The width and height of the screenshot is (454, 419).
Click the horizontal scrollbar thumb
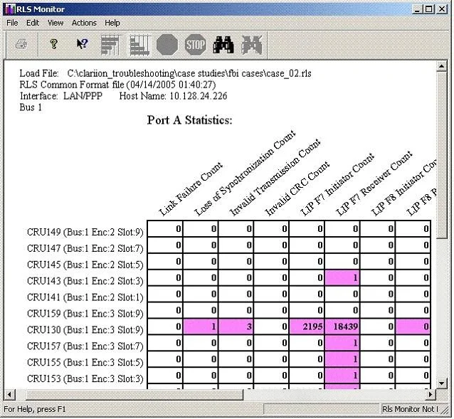click(134, 394)
